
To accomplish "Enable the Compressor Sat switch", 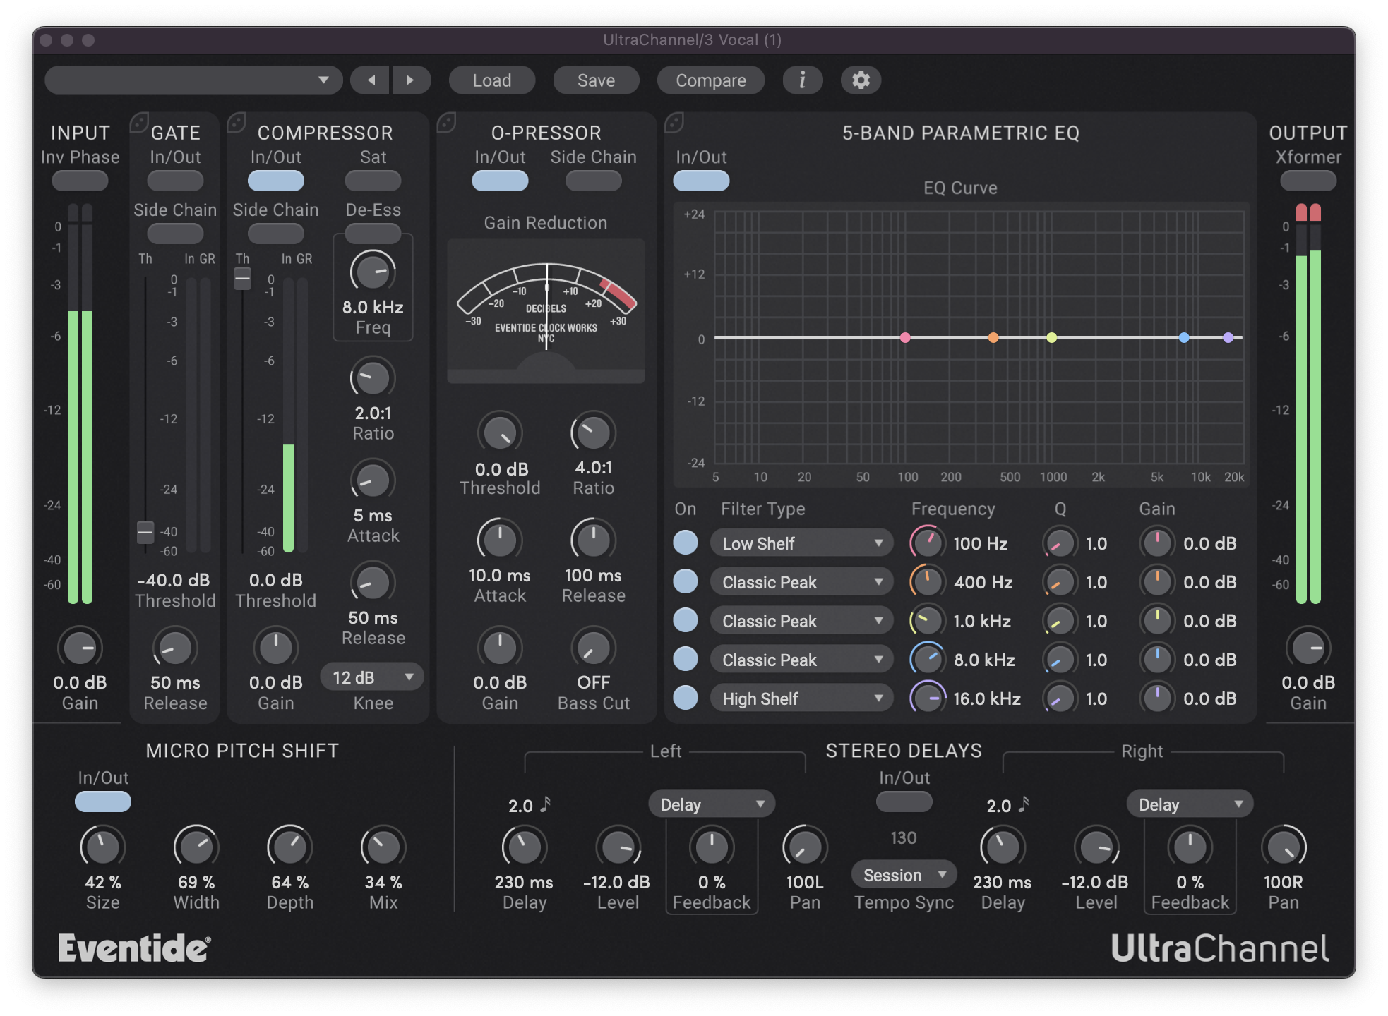I will coord(373,181).
